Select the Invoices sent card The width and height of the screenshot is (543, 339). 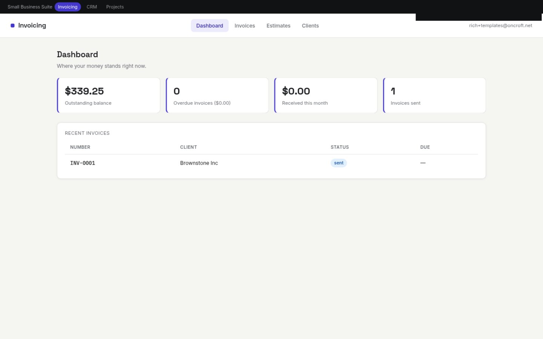coord(434,95)
